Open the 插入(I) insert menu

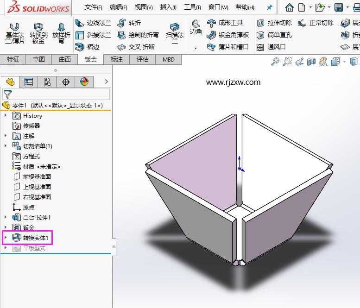click(168, 7)
